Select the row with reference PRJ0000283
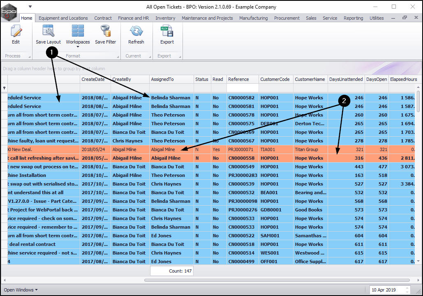 [208, 175]
